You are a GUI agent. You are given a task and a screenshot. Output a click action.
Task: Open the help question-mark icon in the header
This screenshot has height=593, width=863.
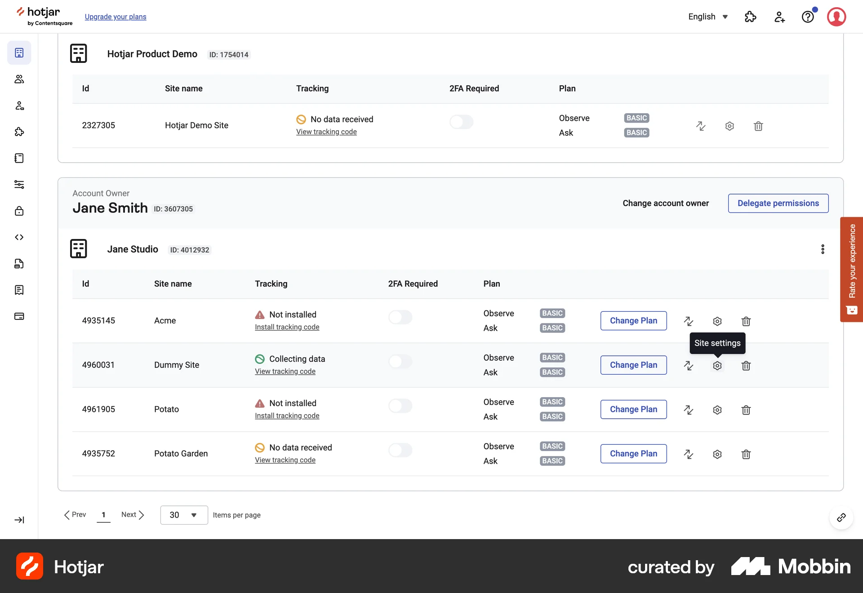(808, 17)
